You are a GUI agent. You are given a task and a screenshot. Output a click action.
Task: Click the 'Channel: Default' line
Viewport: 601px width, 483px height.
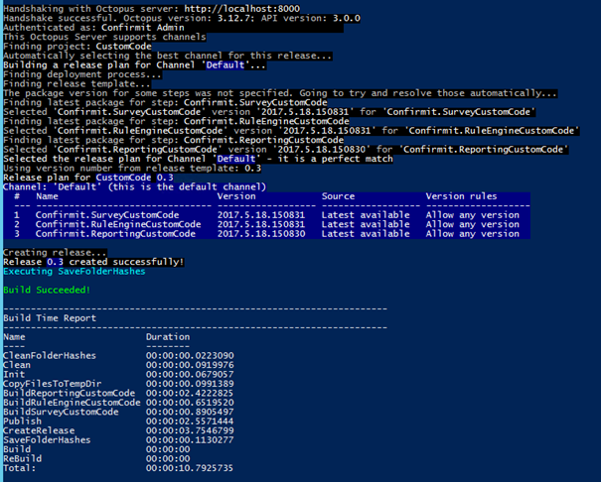coord(134,186)
